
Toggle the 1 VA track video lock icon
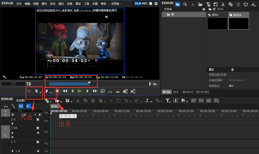tap(37, 128)
